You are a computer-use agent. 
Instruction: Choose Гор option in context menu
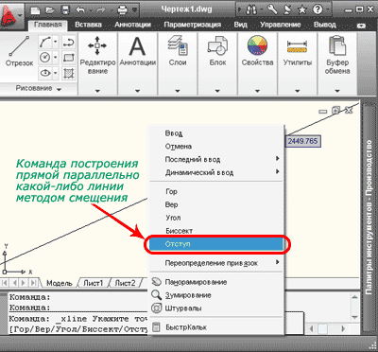[x=217, y=192]
